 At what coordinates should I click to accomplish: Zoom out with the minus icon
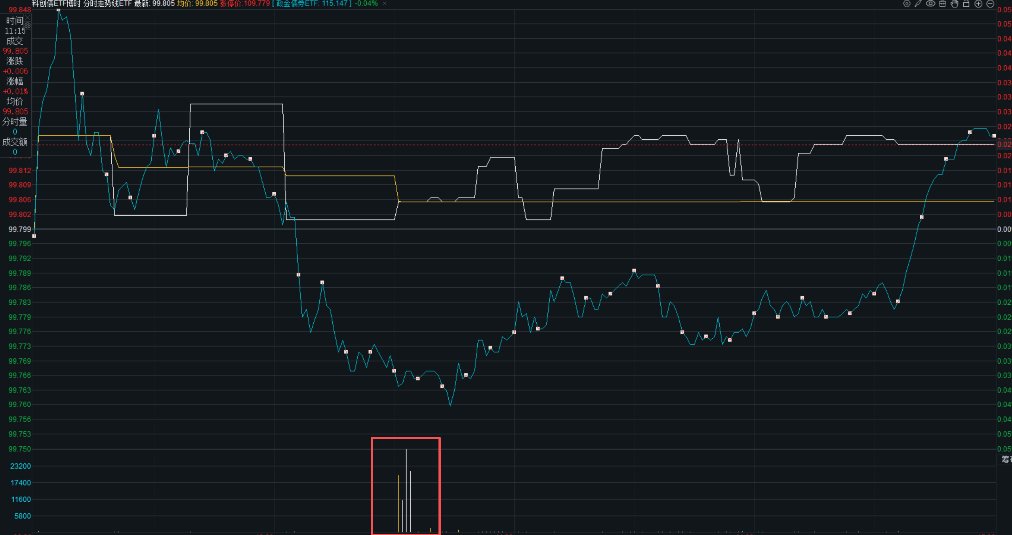(x=990, y=4)
